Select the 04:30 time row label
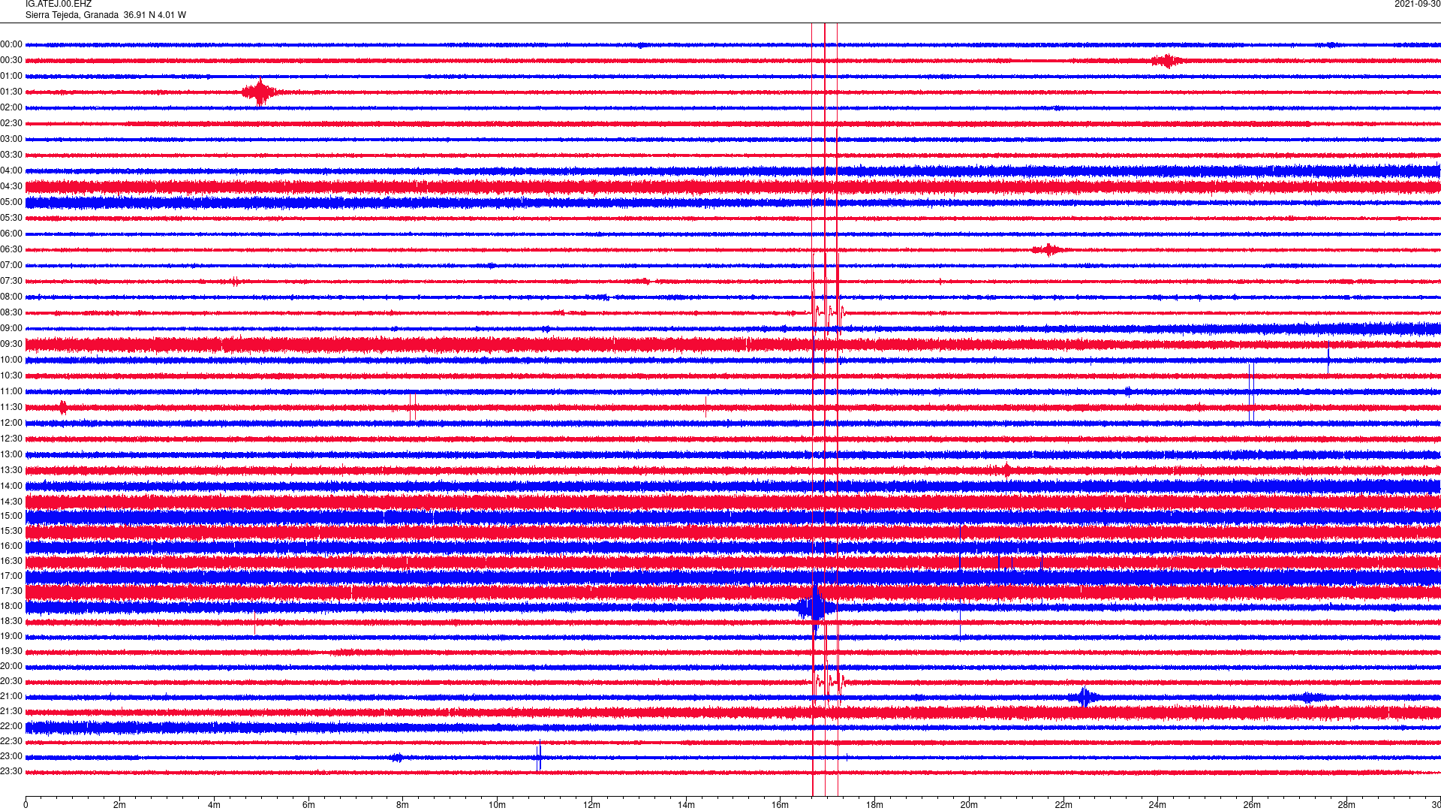 (x=11, y=187)
